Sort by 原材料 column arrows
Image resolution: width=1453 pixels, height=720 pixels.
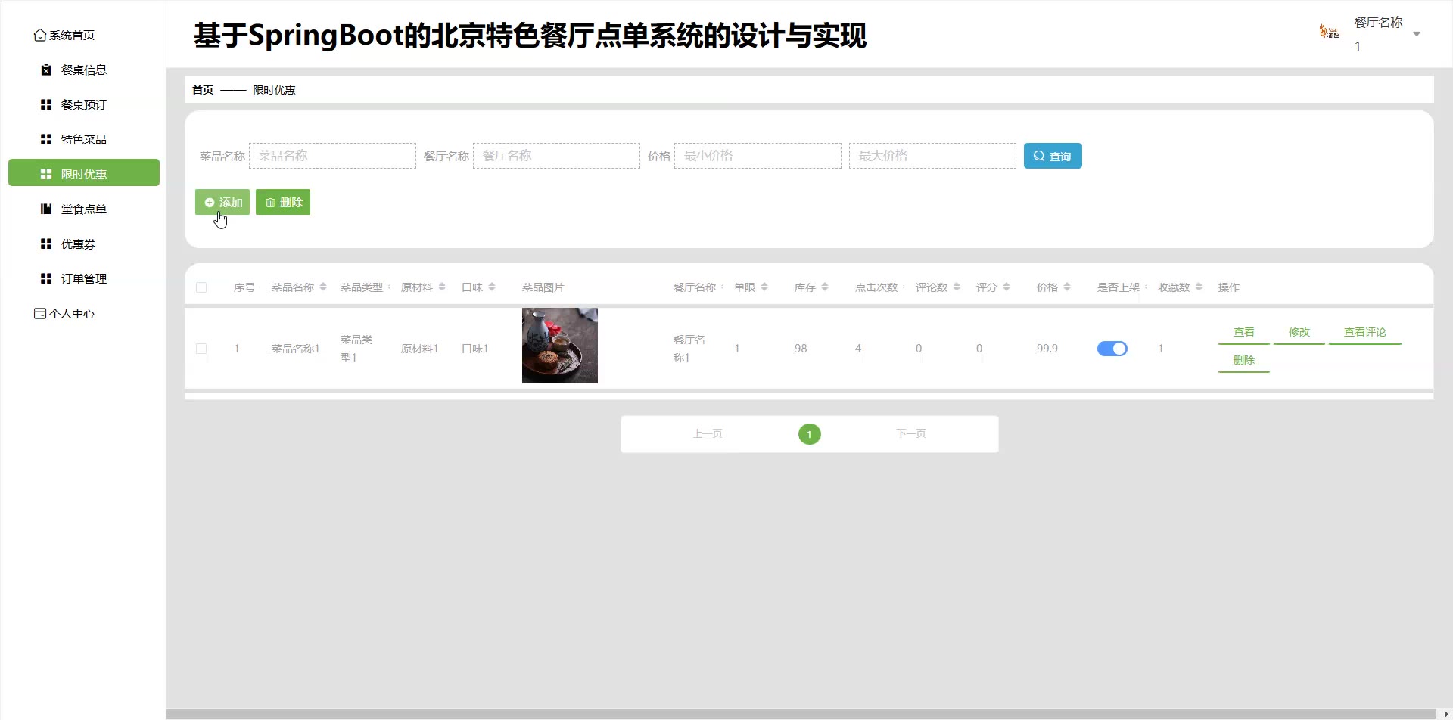[442, 287]
